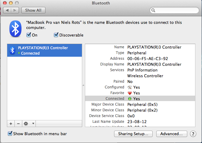Toggle Show Bluetooth in menu bar

[10, 134]
